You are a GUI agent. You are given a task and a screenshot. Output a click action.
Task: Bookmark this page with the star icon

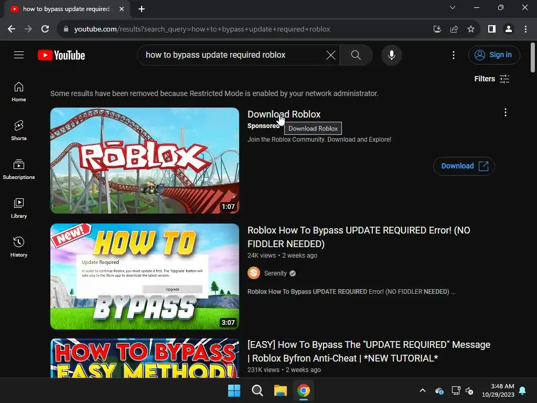tap(471, 29)
